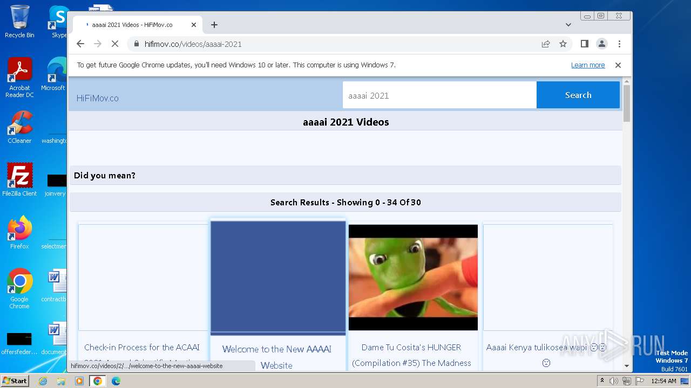Viewport: 691px width, 388px height.
Task: Launch Firefox from the desktop
Action: (19, 232)
